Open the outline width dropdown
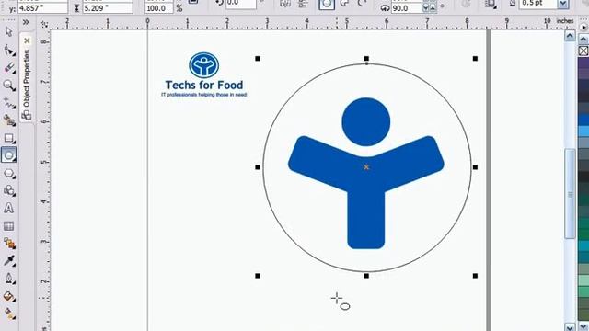 click(562, 4)
